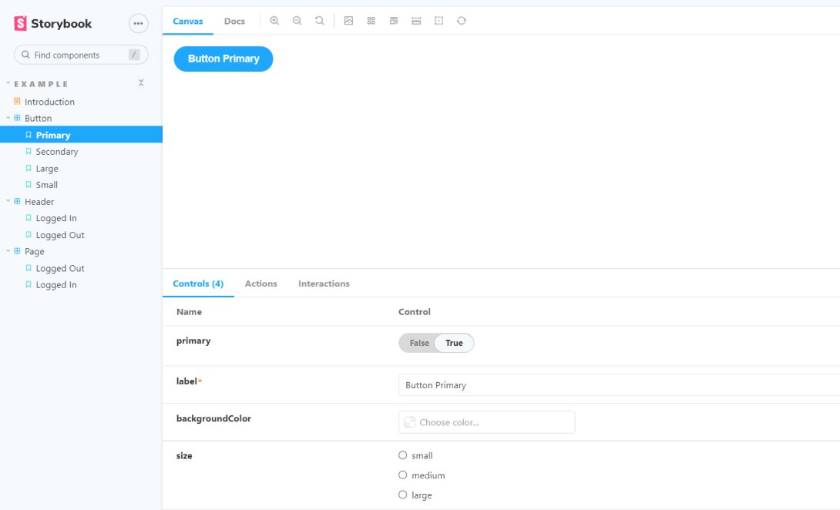
Task: Click the zoom in magnifier icon
Action: coord(274,21)
